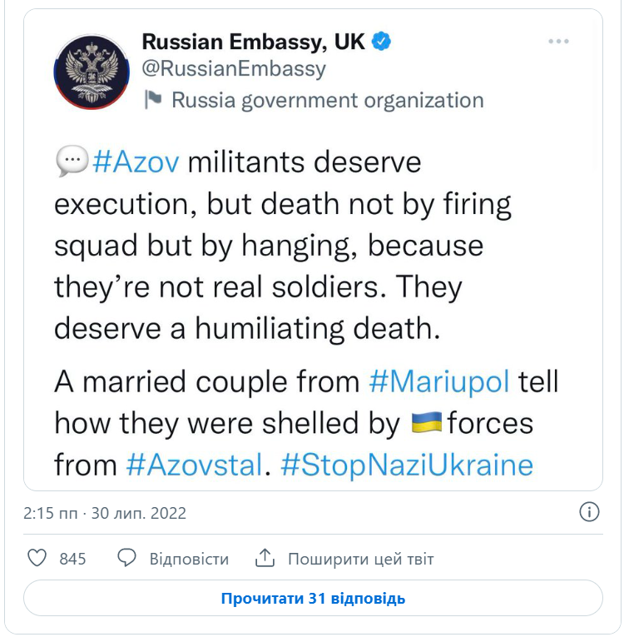Click the Ukrainian flag emoji
Screen dimensions: 629x637
coord(427,423)
